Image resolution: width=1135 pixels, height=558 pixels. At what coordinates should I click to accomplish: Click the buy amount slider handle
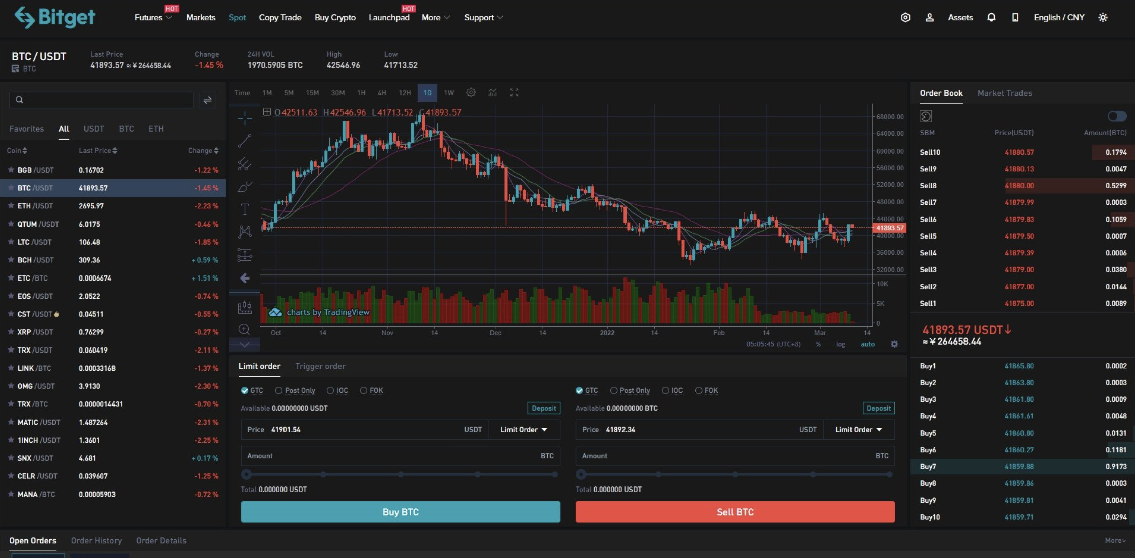[x=246, y=474]
